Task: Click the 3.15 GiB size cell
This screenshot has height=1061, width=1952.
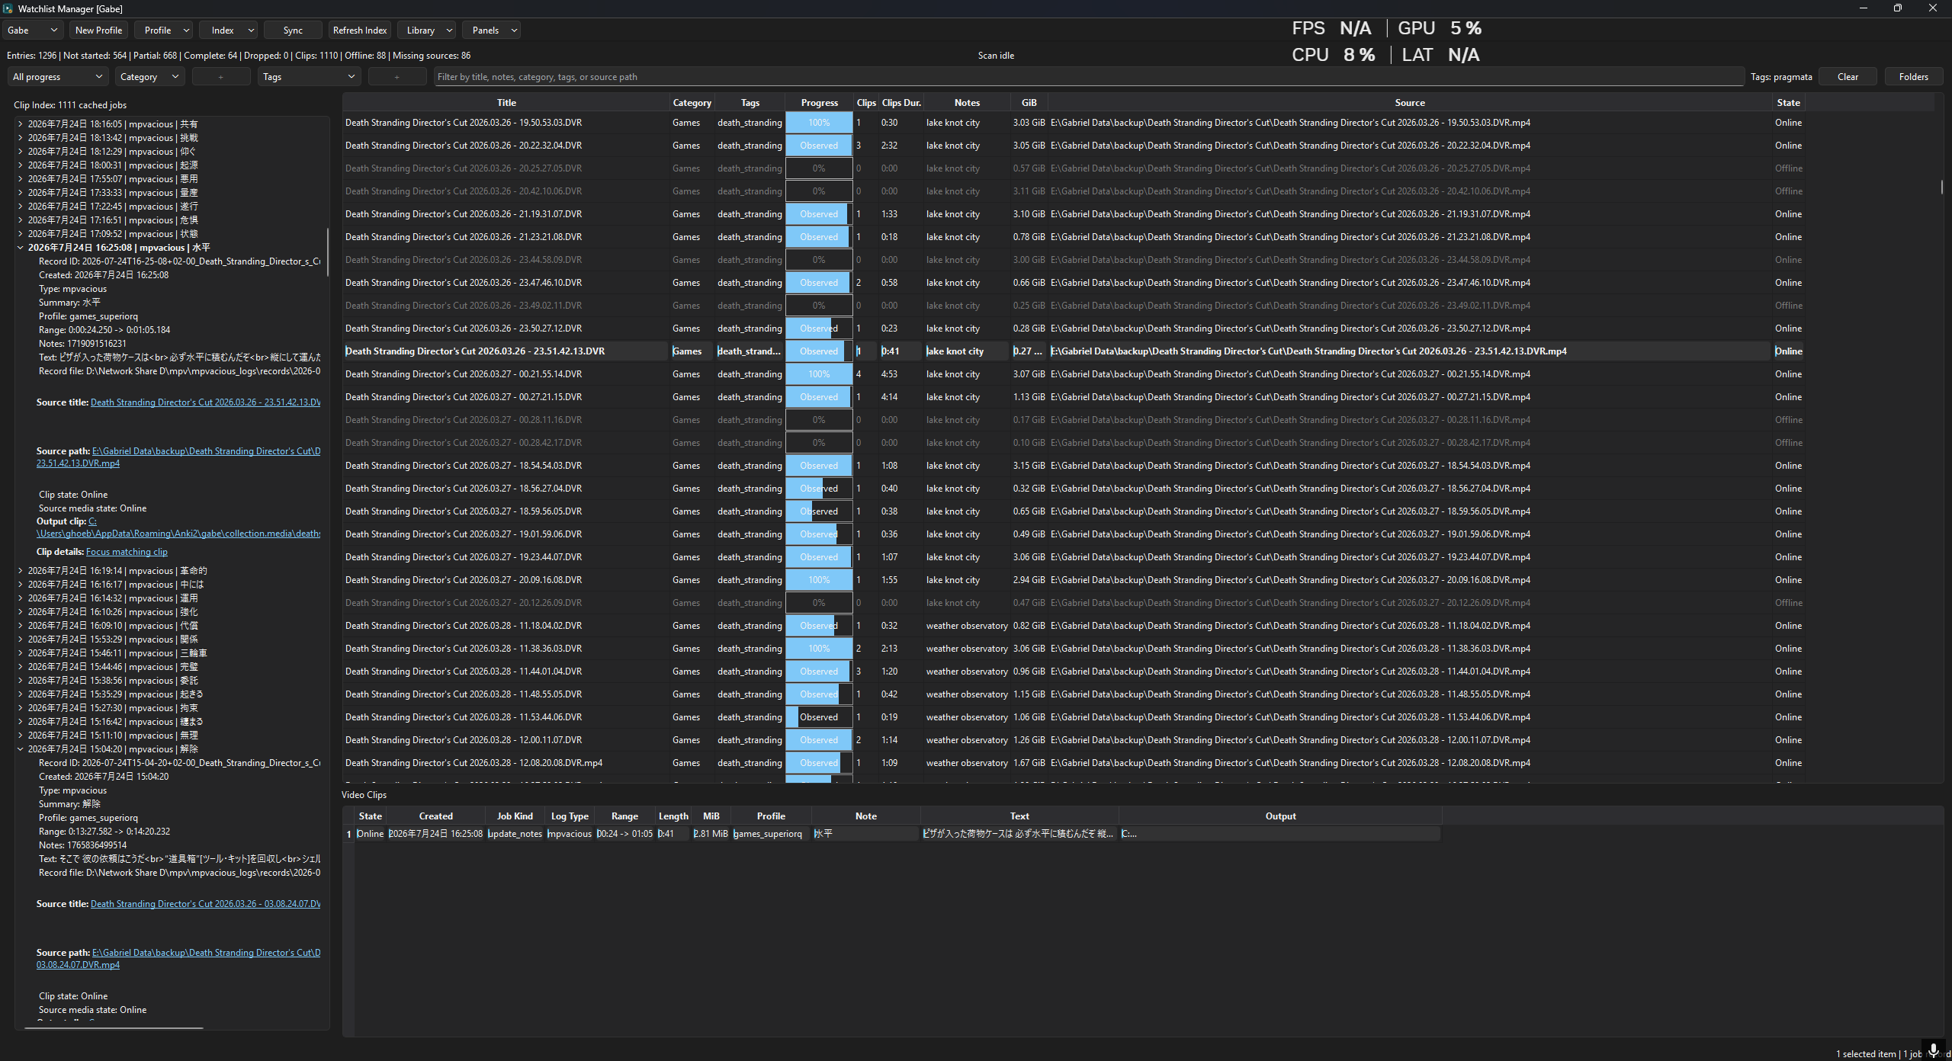Action: coord(1029,466)
